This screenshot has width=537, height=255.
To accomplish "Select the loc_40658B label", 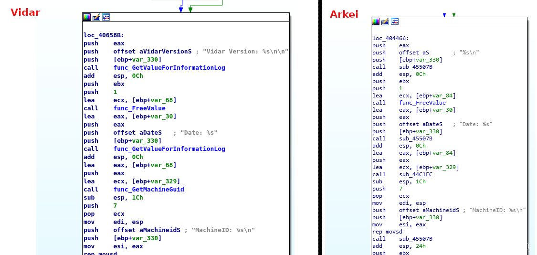I will (x=104, y=35).
